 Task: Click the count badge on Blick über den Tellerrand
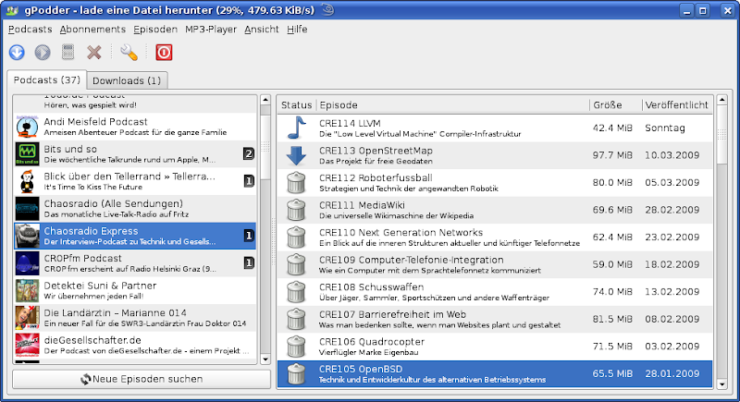249,181
